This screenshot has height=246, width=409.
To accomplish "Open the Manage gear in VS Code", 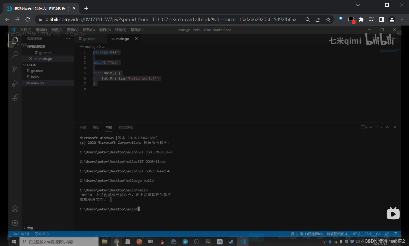I will pos(15,223).
